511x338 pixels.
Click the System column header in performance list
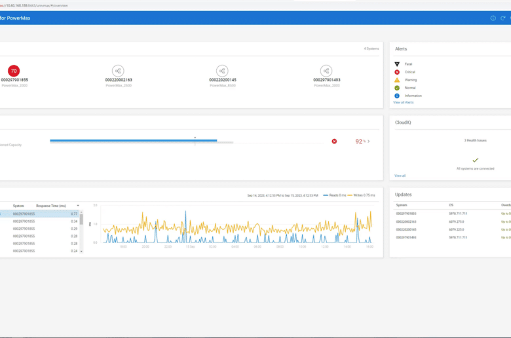pos(18,206)
